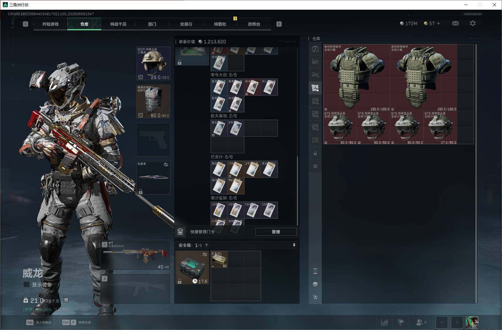502x330 pixels.
Task: Click the stacked layers icon in 仓库 sidebar
Action: (x=315, y=284)
